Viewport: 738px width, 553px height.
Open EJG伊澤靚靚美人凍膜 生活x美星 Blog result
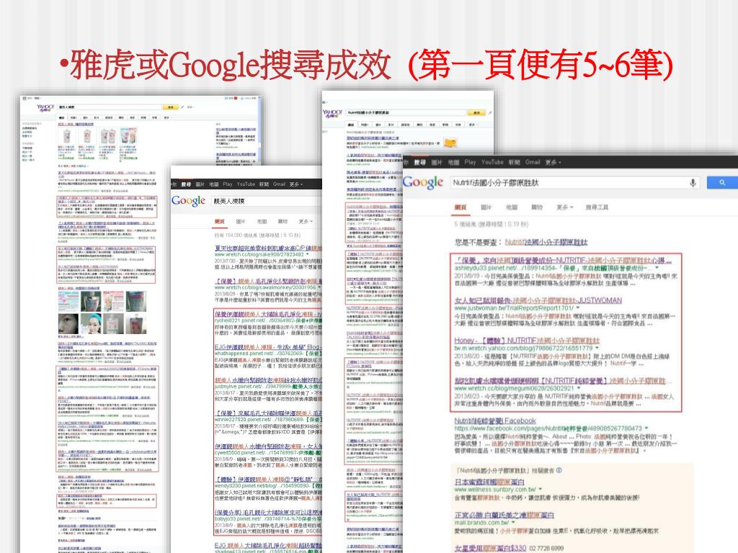268,347
